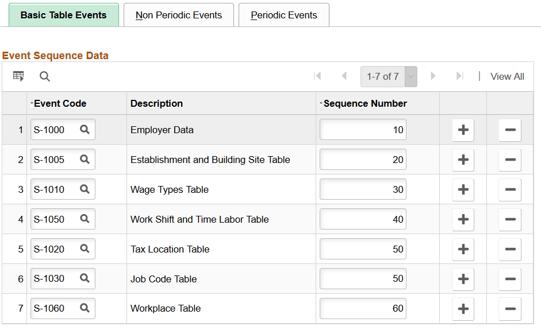This screenshot has height=330, width=541.
Task: Click the Workplace Table description
Action: click(x=166, y=308)
